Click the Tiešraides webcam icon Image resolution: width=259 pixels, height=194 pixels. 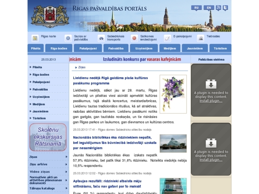click(200, 38)
